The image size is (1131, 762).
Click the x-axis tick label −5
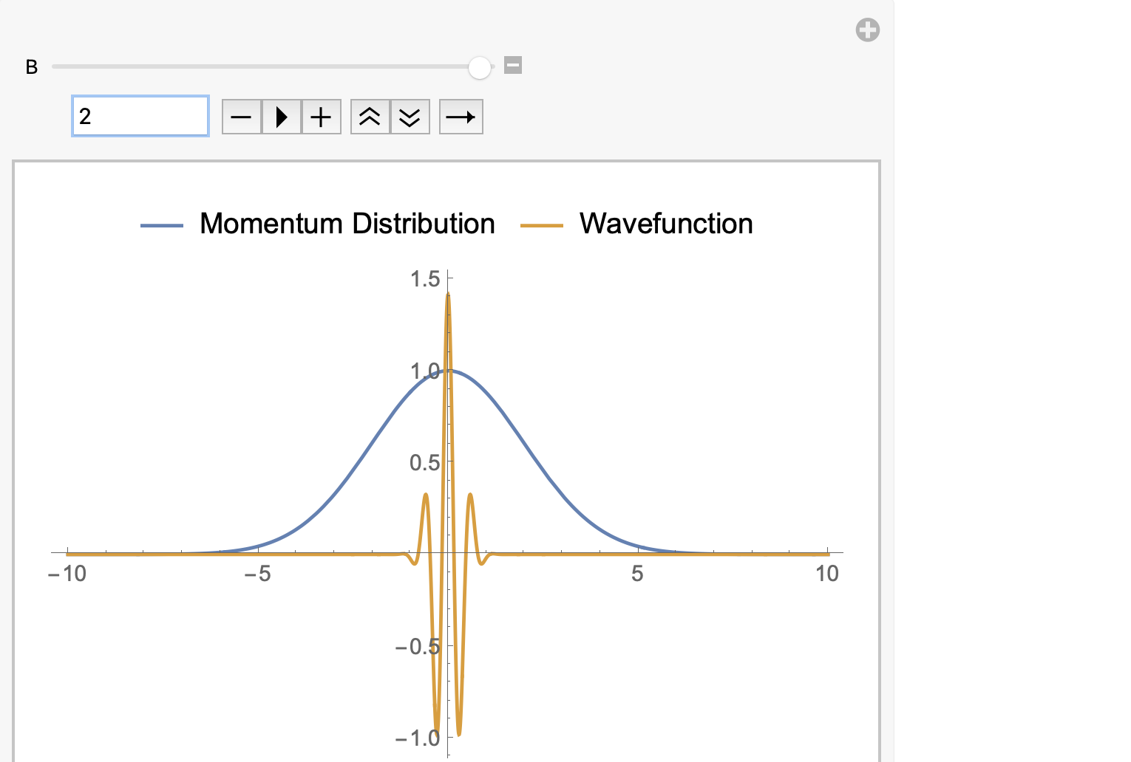coord(257,574)
